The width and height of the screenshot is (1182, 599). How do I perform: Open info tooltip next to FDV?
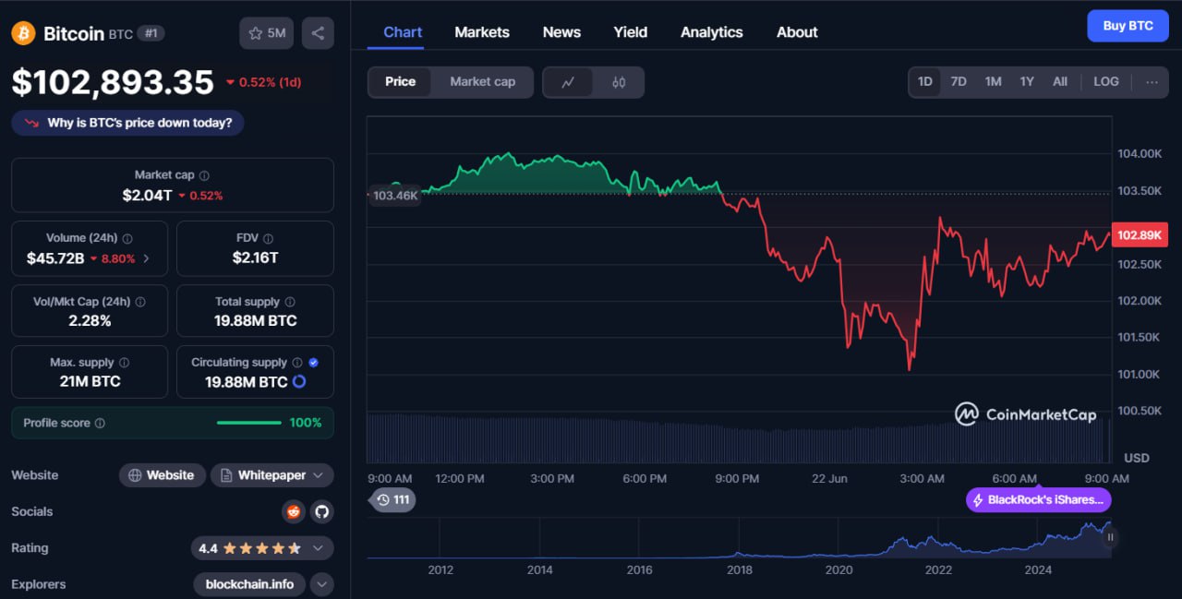coord(268,238)
